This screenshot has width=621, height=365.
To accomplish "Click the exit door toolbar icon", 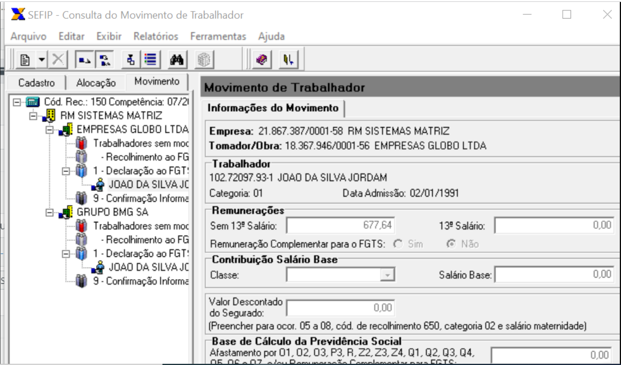I will (288, 60).
